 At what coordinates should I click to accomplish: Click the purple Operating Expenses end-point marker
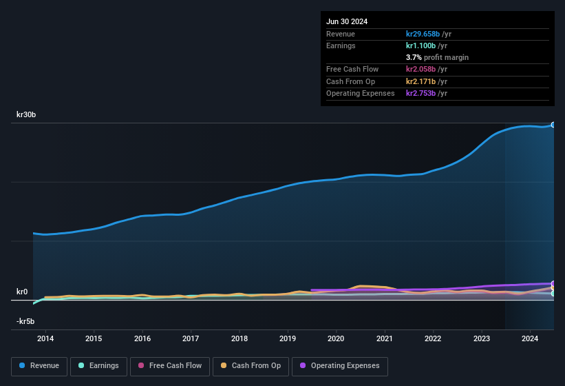point(553,284)
